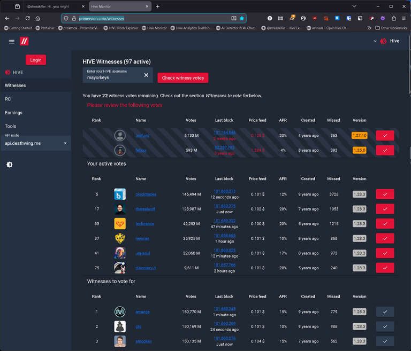The width and height of the screenshot is (411, 351).
Task: Click the bookmark star in address bar
Action: click(x=242, y=18)
